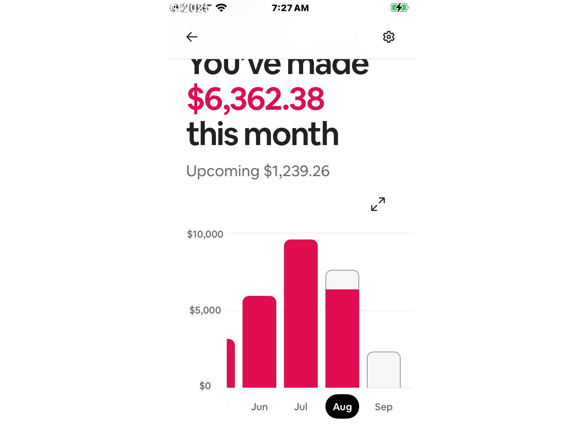This screenshot has height=436, width=581.
Task: Tap the back arrow
Action: coord(191,37)
